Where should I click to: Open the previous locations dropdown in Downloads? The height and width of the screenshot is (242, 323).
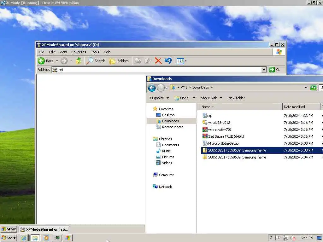tap(306, 88)
